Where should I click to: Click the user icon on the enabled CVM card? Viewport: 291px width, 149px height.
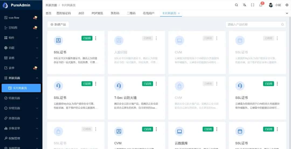click(119, 131)
